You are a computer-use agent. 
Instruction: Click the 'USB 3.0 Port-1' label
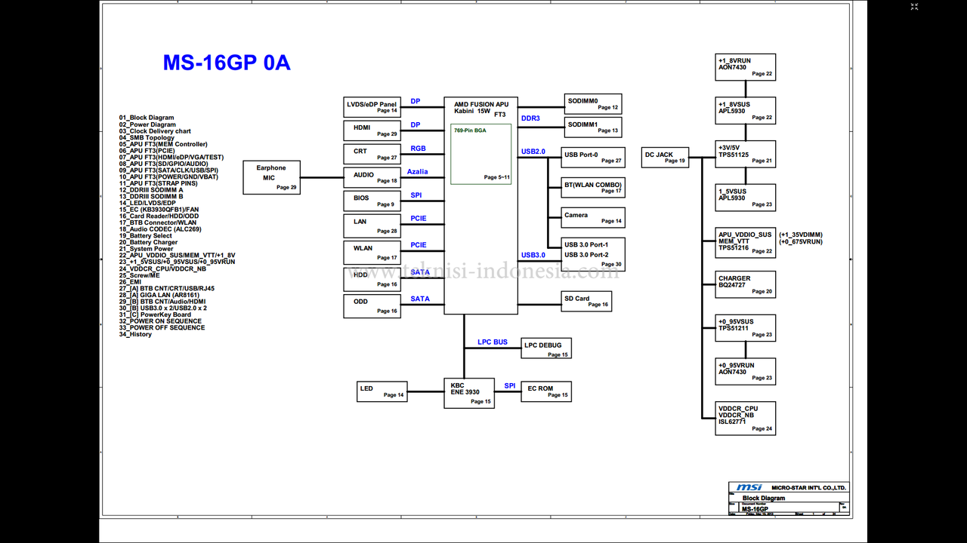[585, 245]
